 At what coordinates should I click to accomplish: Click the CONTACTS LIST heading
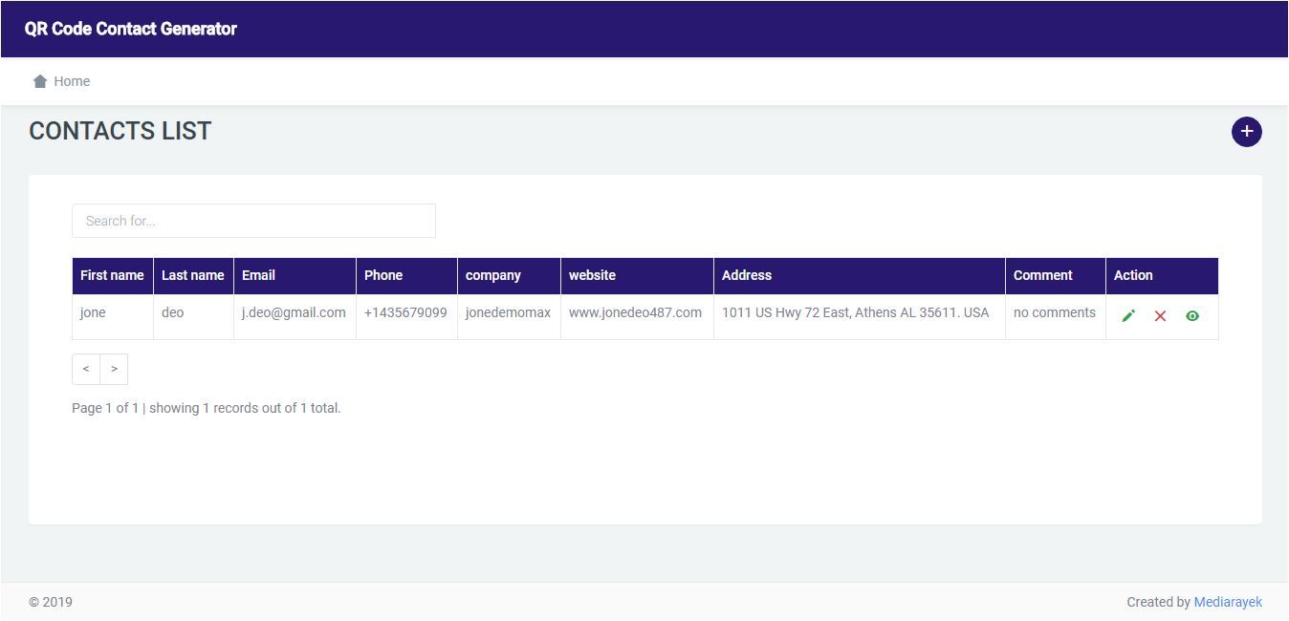coord(120,131)
